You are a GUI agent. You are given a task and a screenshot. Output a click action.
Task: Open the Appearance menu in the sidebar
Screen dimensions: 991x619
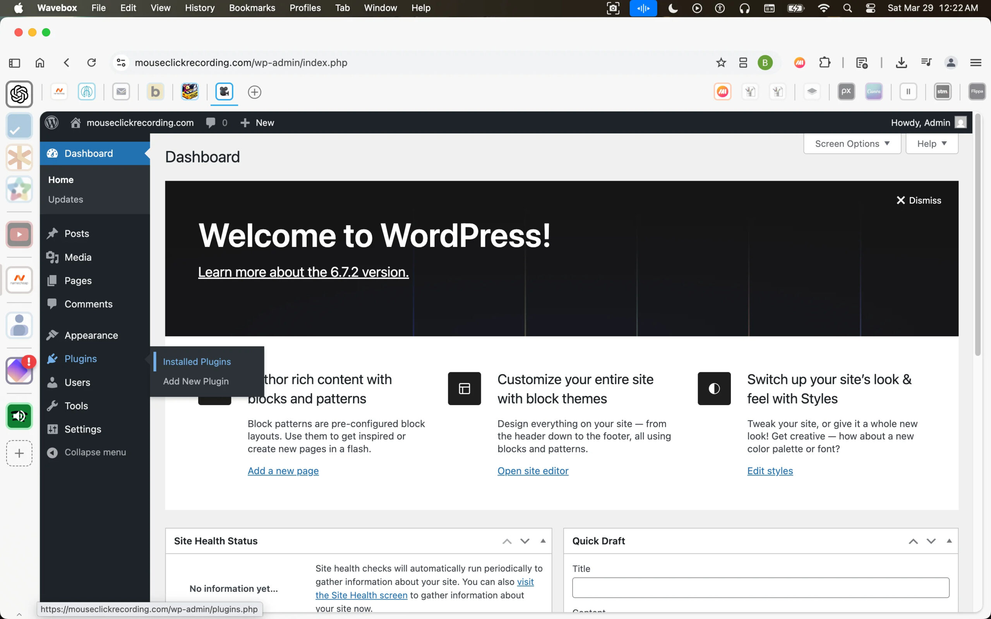(91, 335)
